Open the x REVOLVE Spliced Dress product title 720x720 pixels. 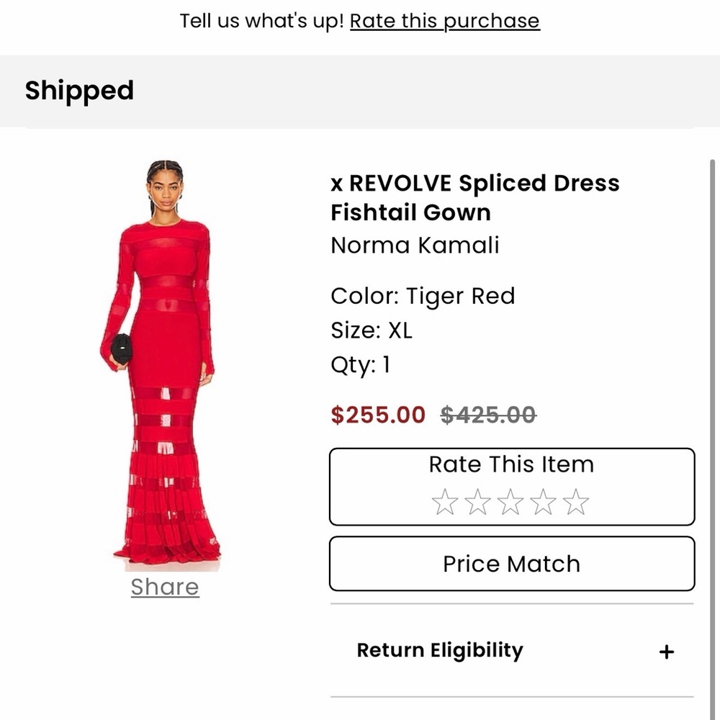click(474, 183)
